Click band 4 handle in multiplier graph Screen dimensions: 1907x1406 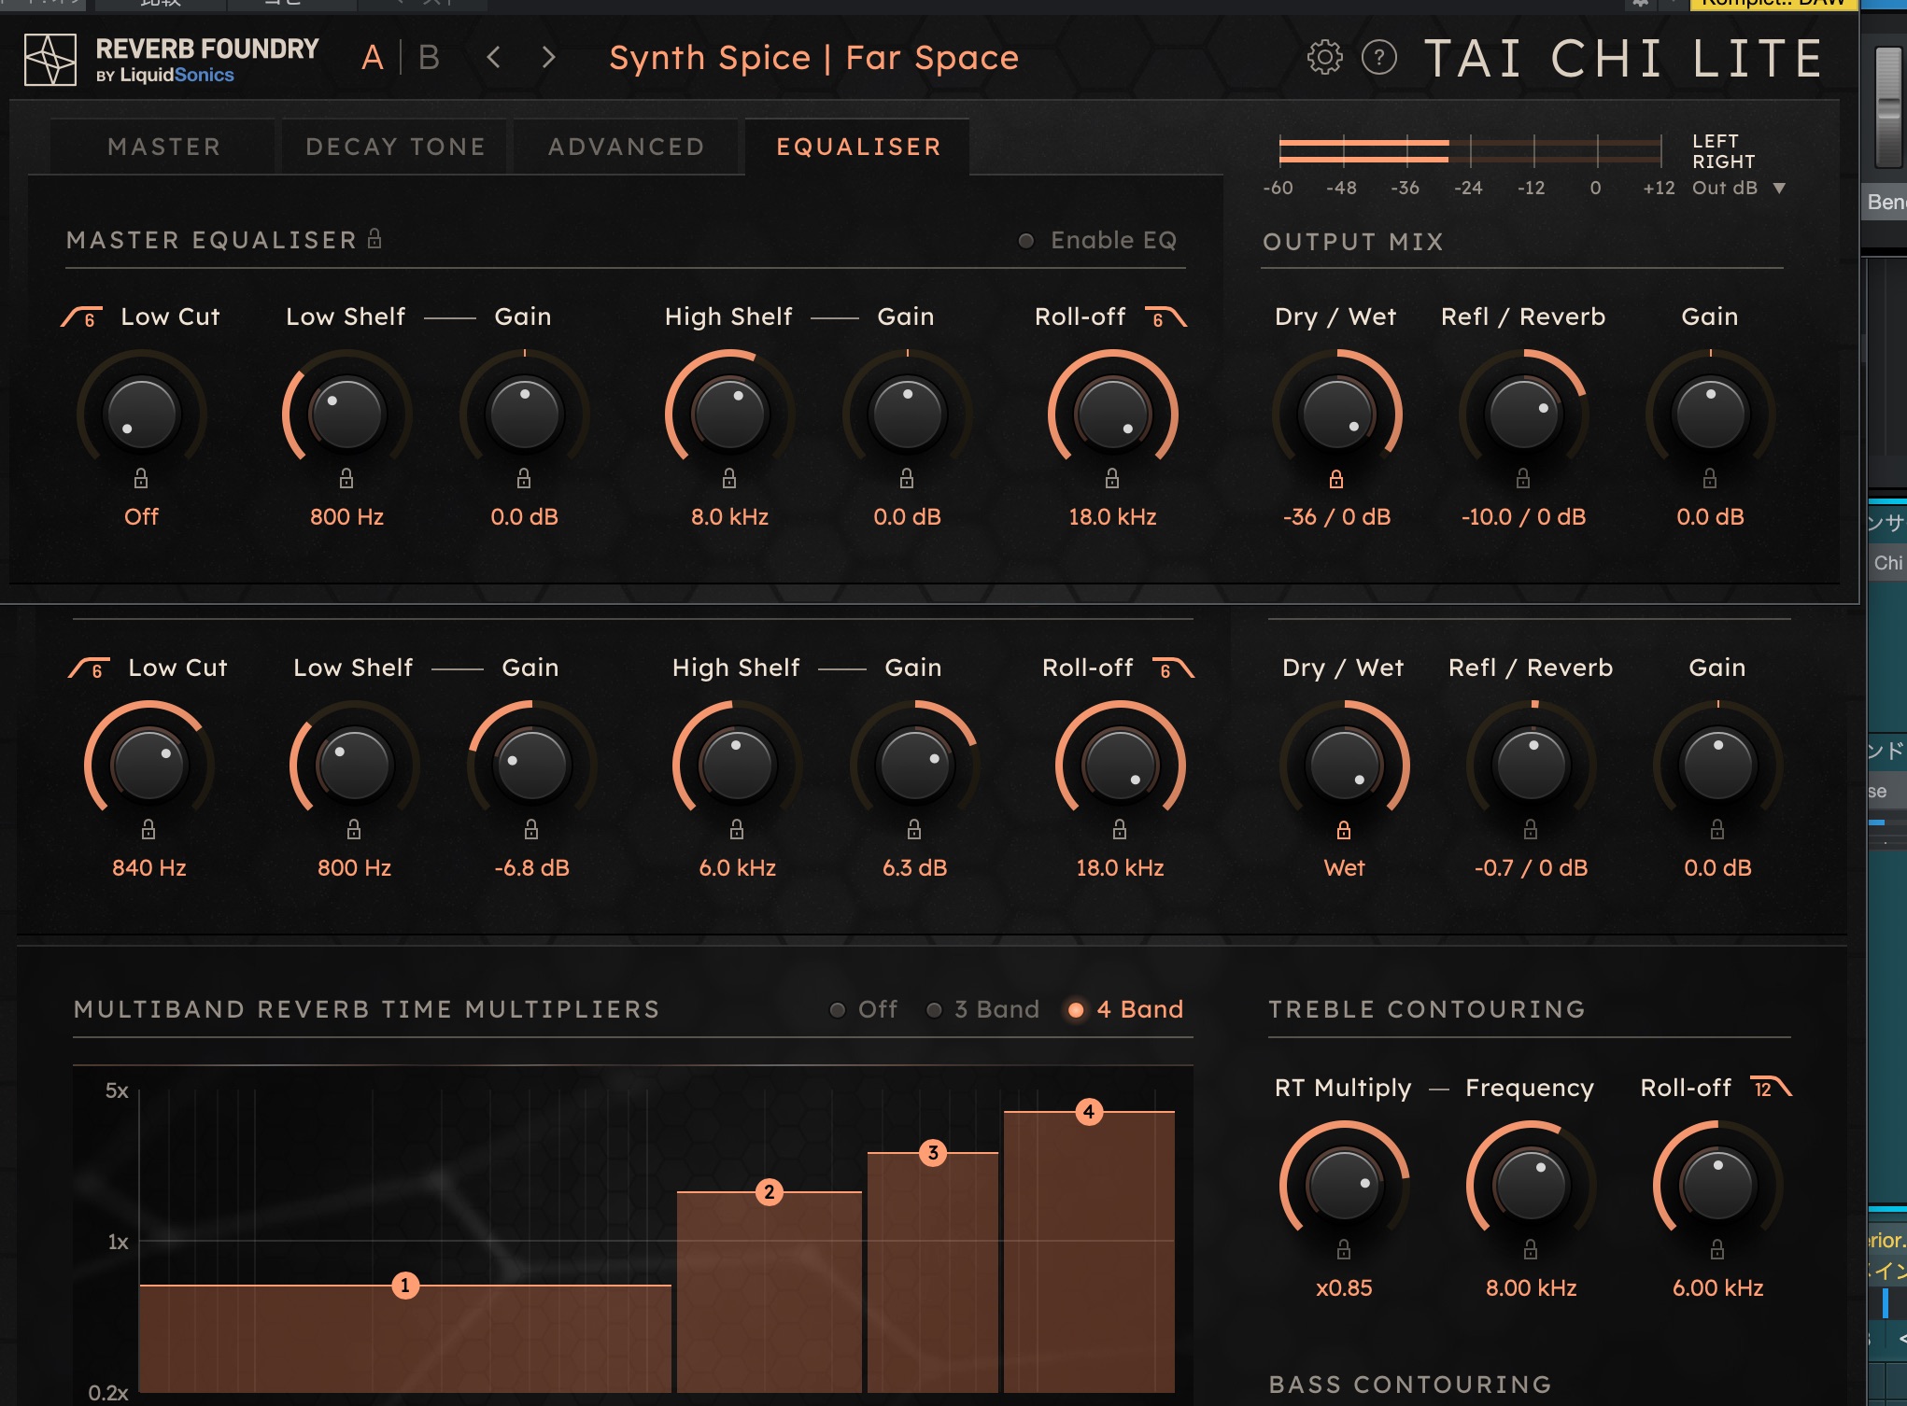pos(1088,1112)
